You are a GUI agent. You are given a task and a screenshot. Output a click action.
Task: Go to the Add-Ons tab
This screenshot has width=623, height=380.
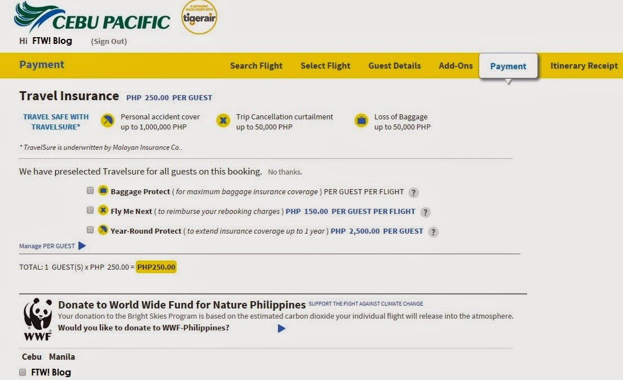pos(456,65)
